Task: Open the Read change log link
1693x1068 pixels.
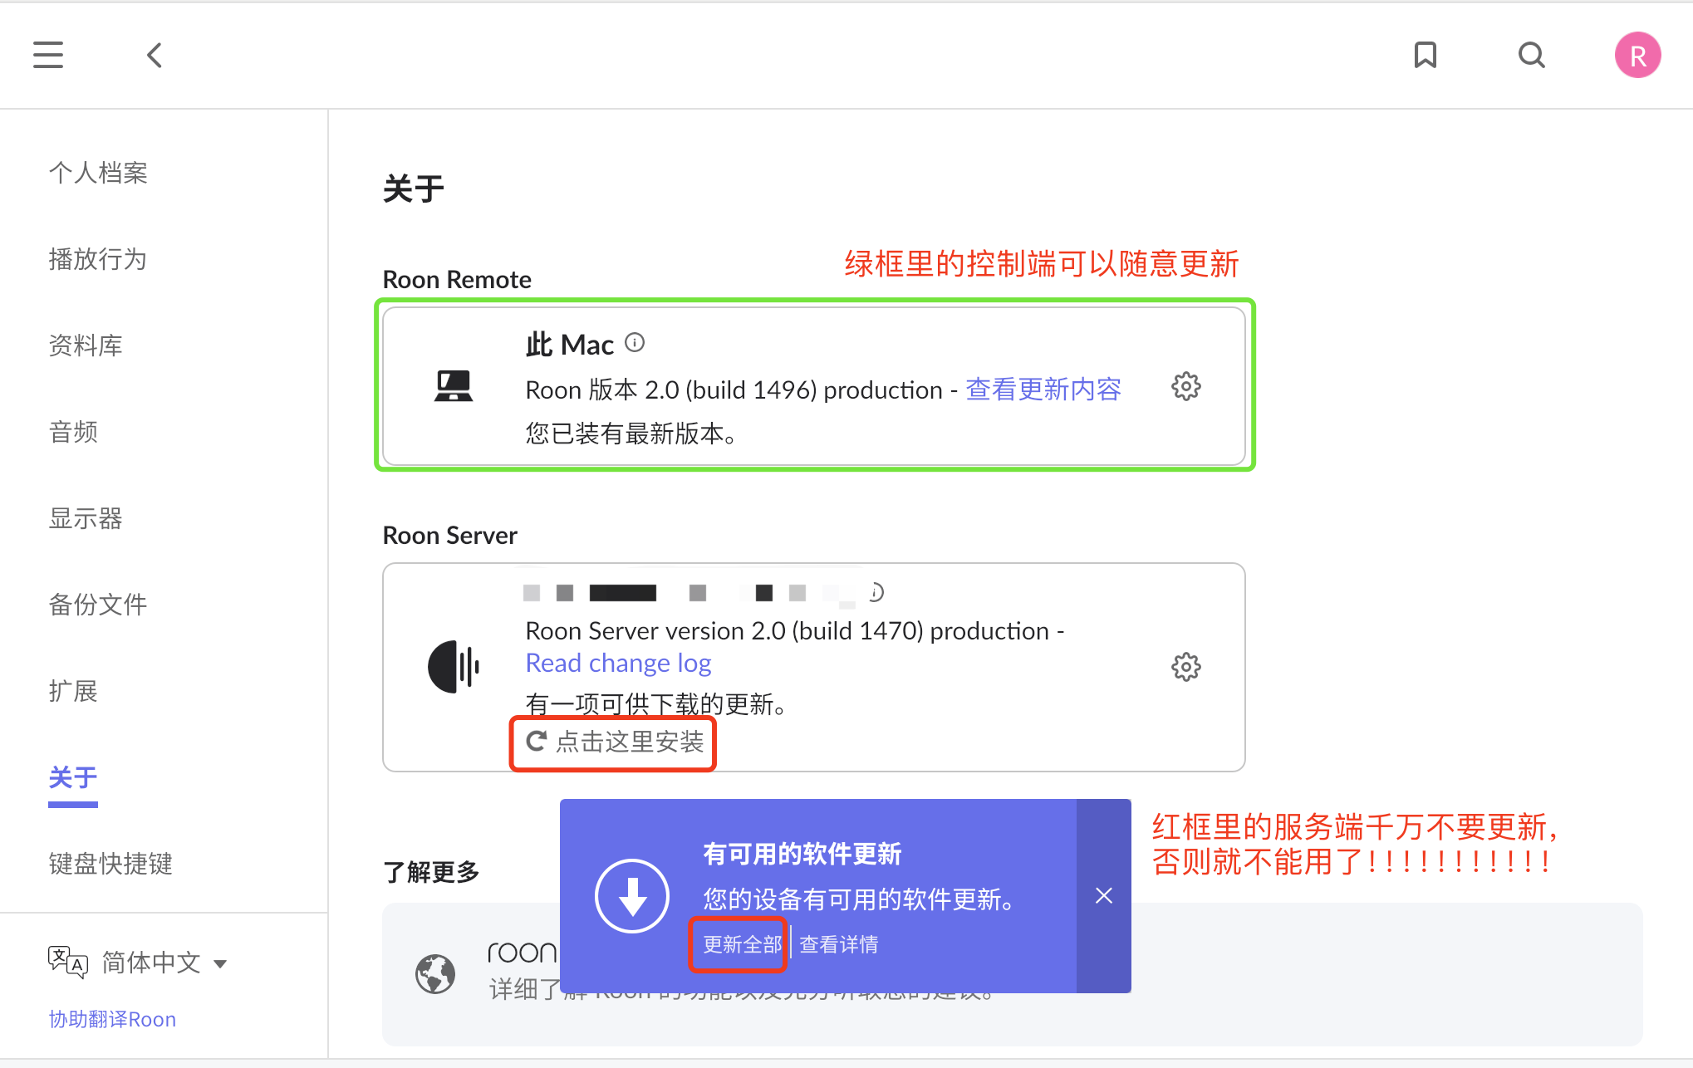Action: (x=618, y=663)
